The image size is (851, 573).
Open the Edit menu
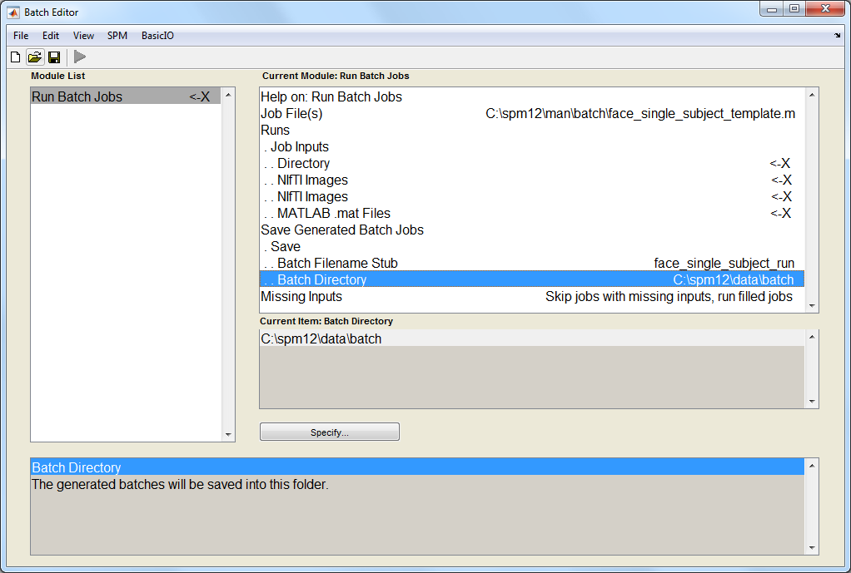(51, 36)
